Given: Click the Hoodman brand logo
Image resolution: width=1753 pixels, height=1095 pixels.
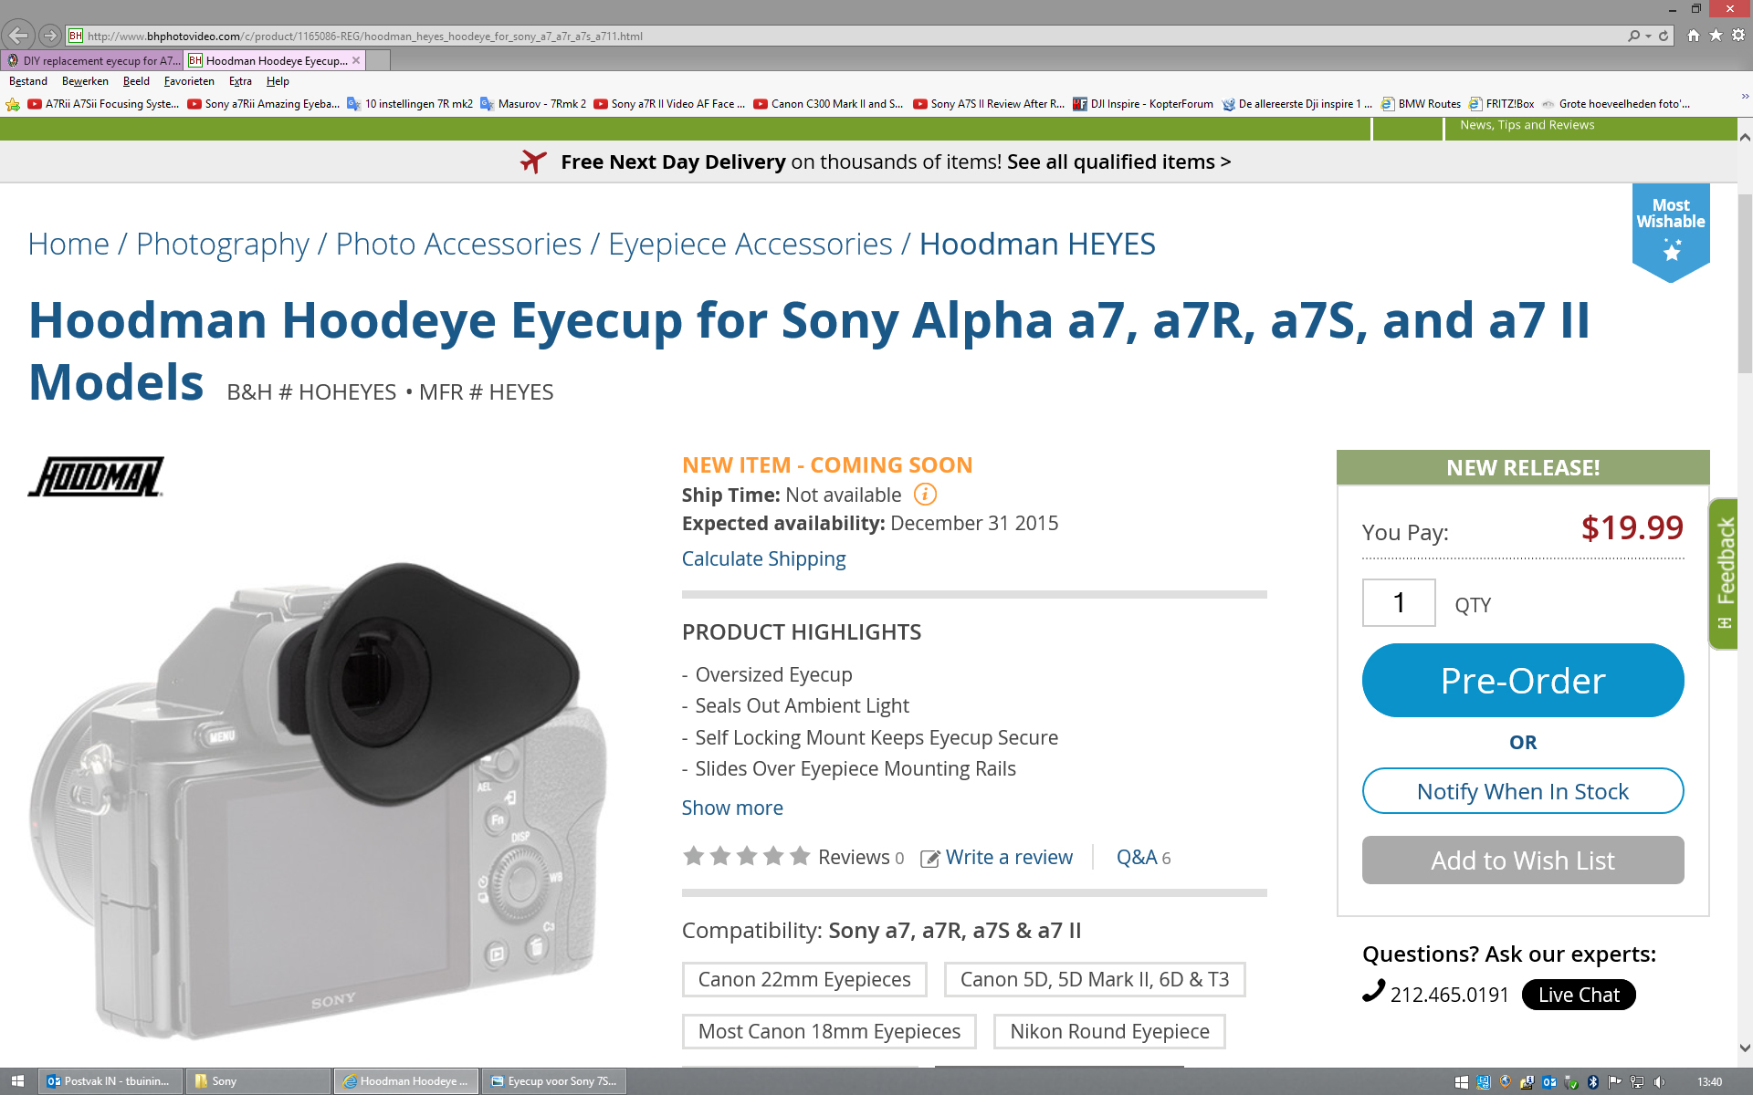Looking at the screenshot, I should coord(95,475).
